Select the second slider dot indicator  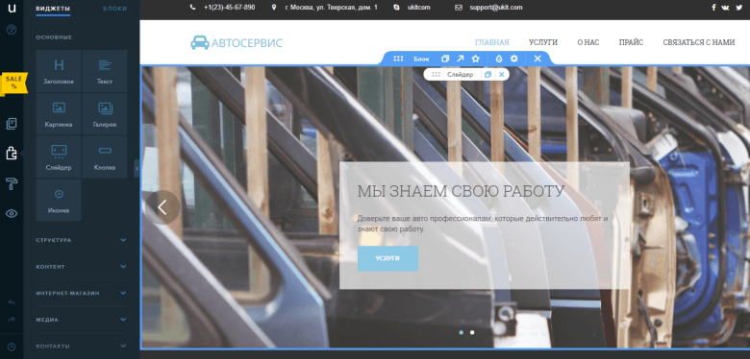pyautogui.click(x=472, y=332)
